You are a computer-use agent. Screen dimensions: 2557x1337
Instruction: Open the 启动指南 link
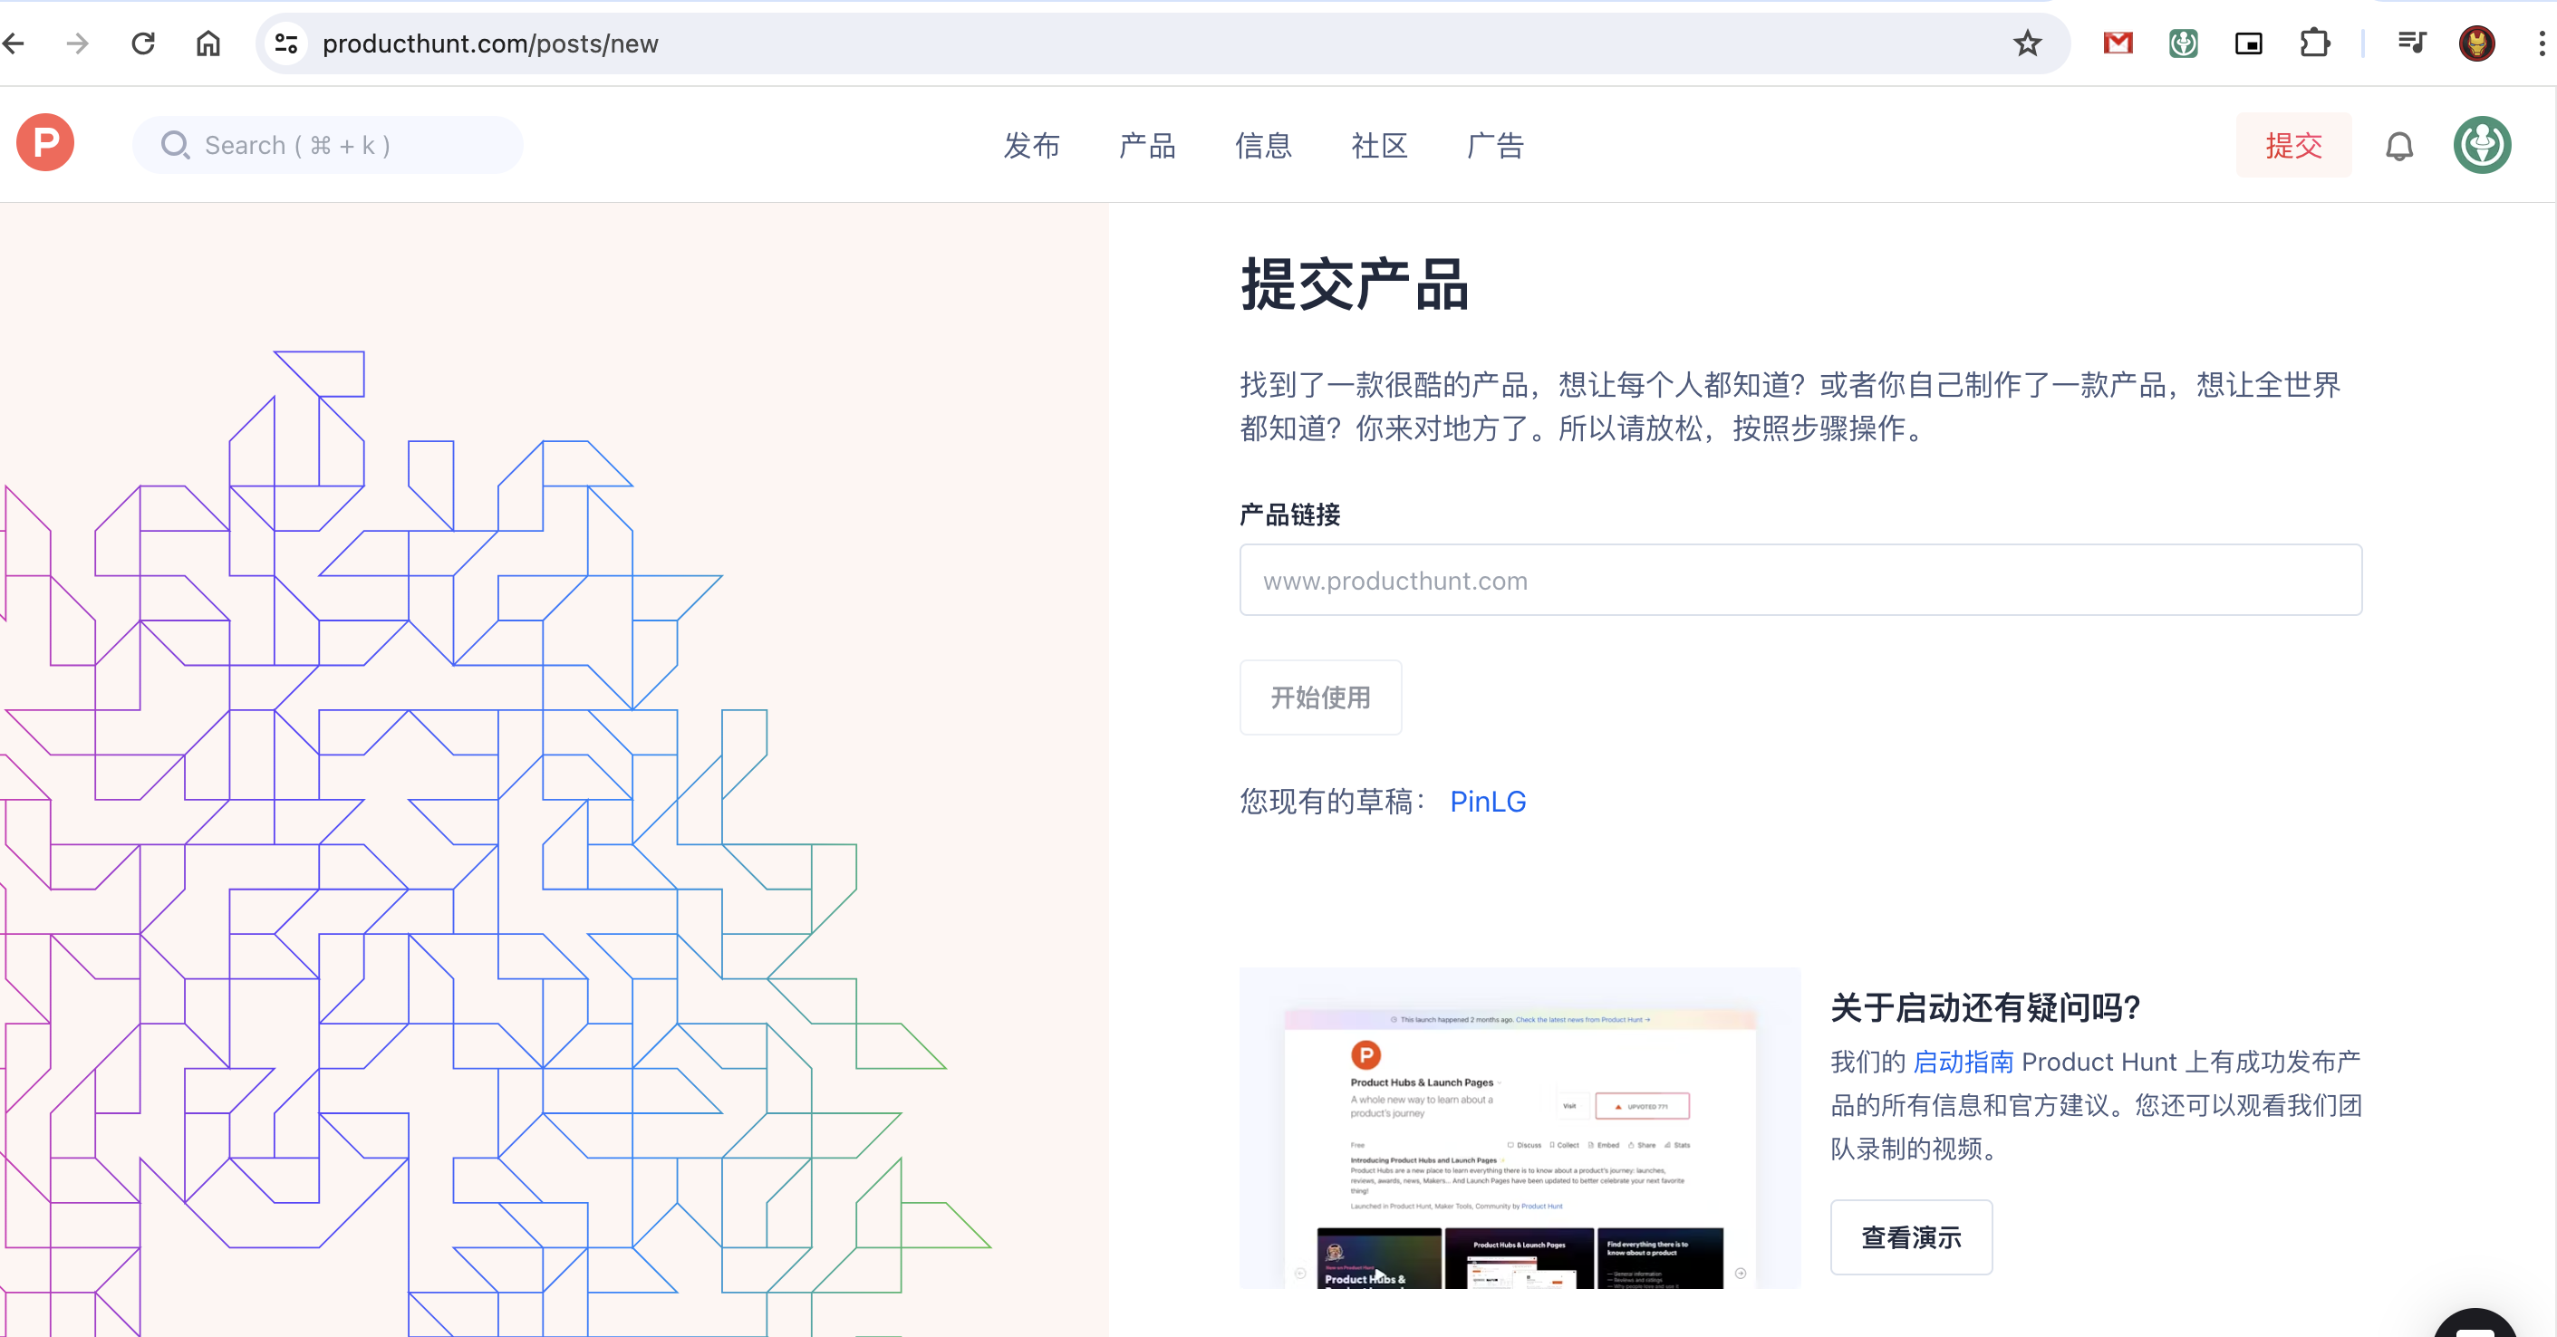tap(1963, 1061)
